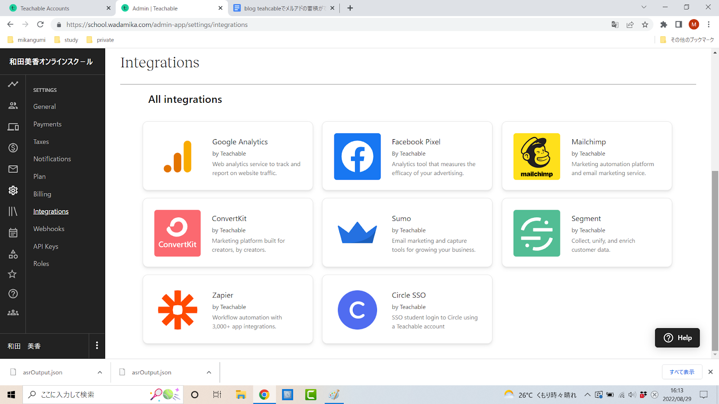Open the Site devices icon in sidebar

[13, 127]
